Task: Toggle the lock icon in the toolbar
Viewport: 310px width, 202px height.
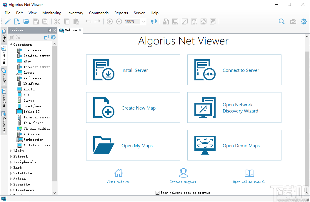Action: pos(166,21)
